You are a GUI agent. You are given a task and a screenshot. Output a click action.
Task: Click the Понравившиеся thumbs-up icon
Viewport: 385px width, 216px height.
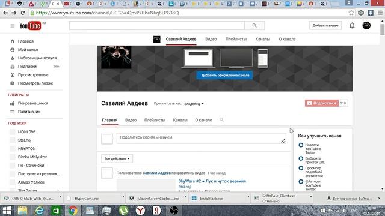12,103
